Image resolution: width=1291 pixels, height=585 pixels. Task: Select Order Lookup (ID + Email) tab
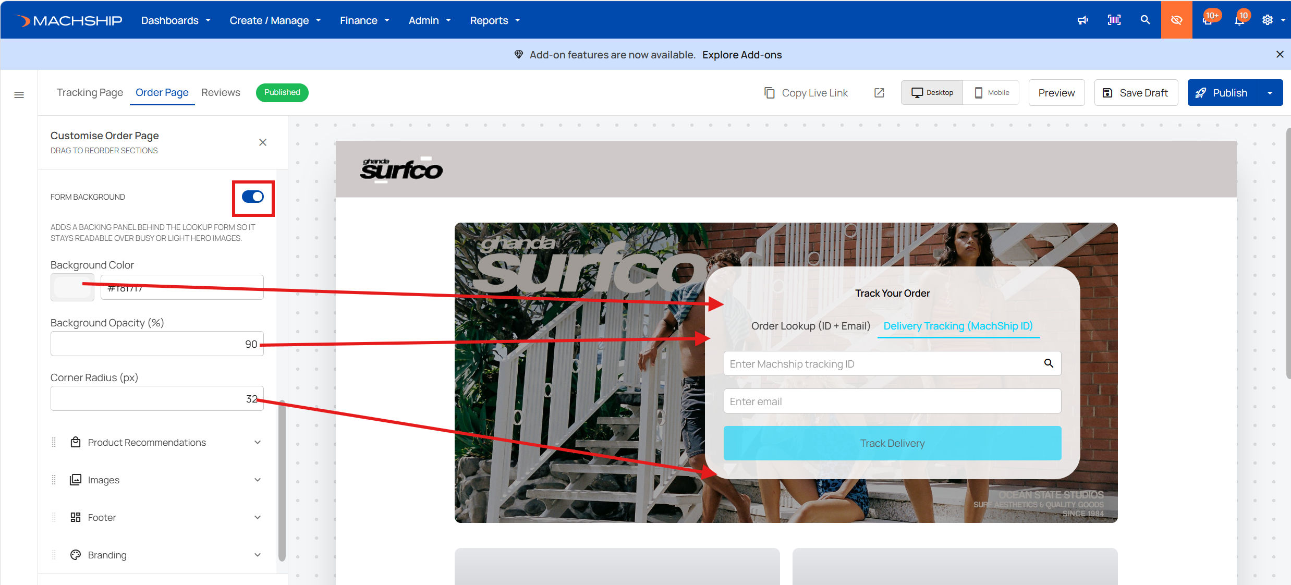[x=811, y=326]
